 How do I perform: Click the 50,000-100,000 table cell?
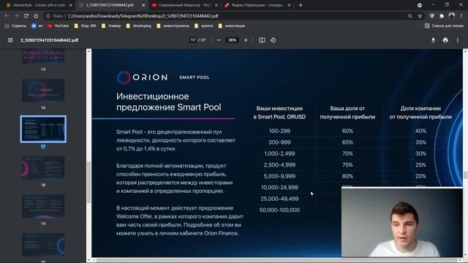pyautogui.click(x=279, y=210)
